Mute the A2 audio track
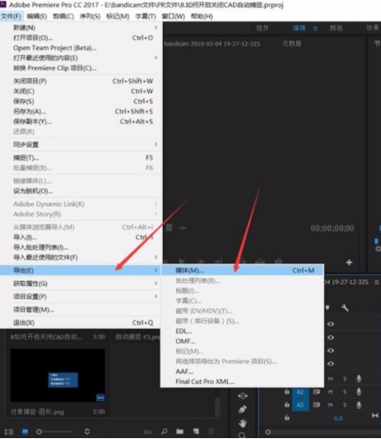Viewport: 381px width, 439px height. click(330, 392)
